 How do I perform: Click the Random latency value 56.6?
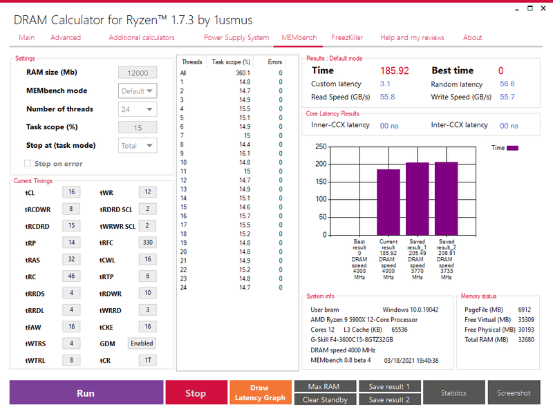pyautogui.click(x=507, y=84)
